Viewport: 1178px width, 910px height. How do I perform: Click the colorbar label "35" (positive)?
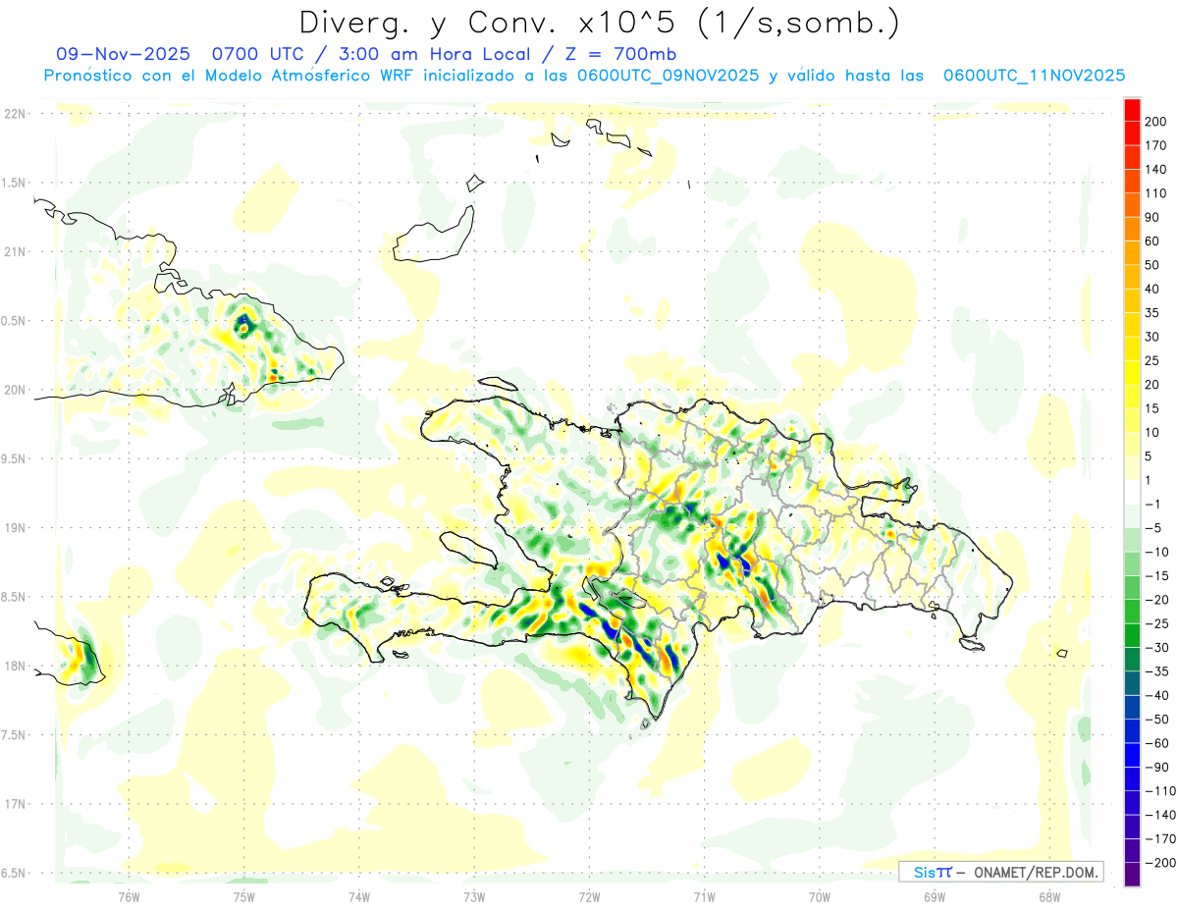click(1152, 313)
